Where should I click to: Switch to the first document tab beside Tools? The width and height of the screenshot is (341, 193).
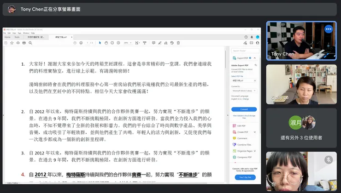click(36, 37)
